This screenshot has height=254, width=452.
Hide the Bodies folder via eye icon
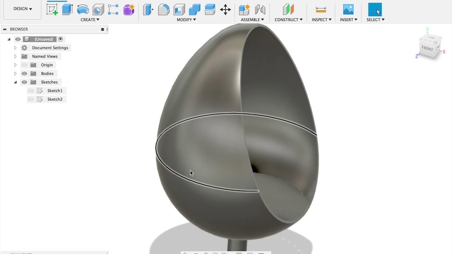pos(24,73)
